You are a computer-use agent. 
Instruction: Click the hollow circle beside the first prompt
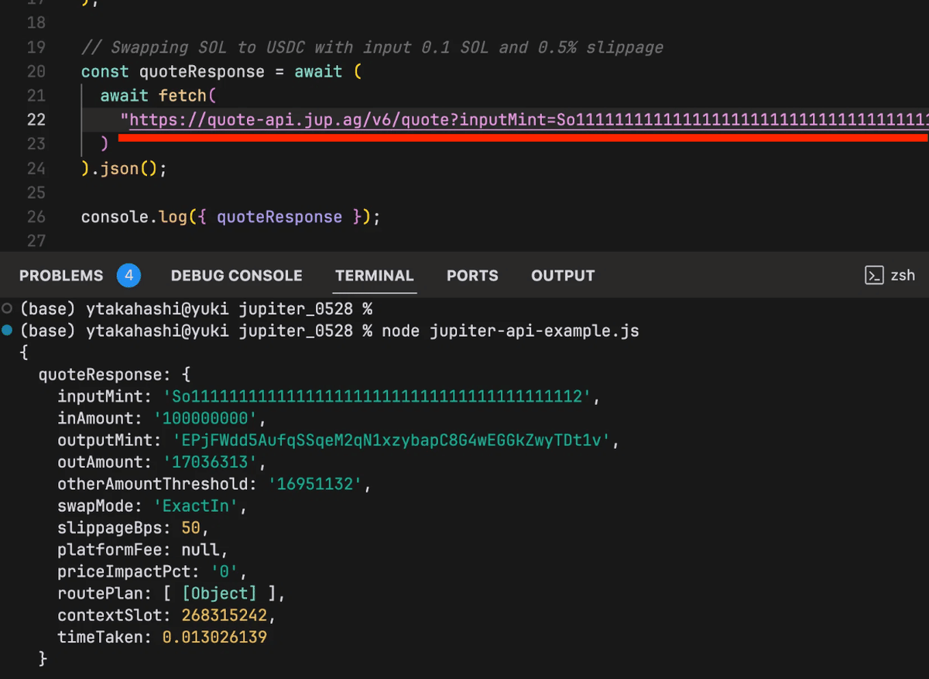(9, 308)
